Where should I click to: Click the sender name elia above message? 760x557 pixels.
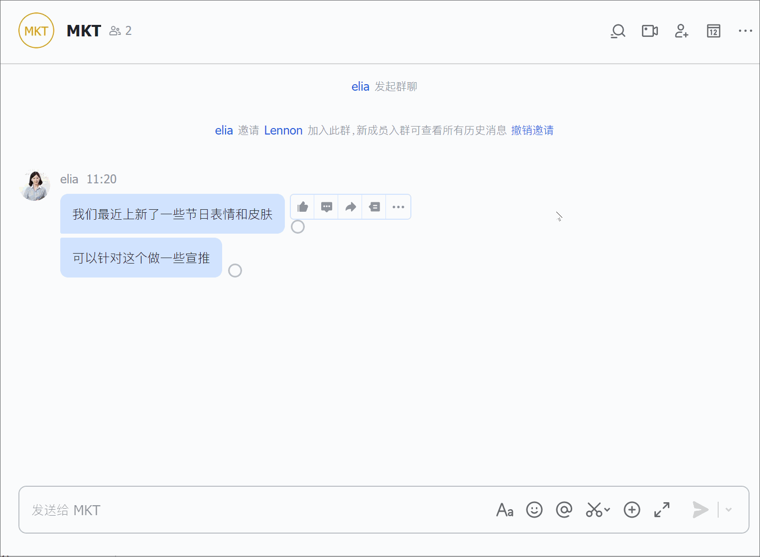[69, 179]
